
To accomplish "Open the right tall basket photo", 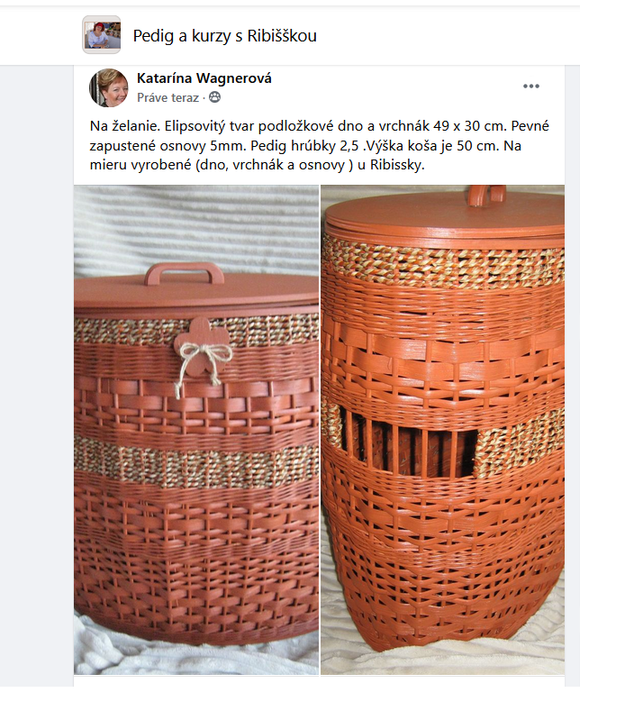I will click(x=442, y=429).
